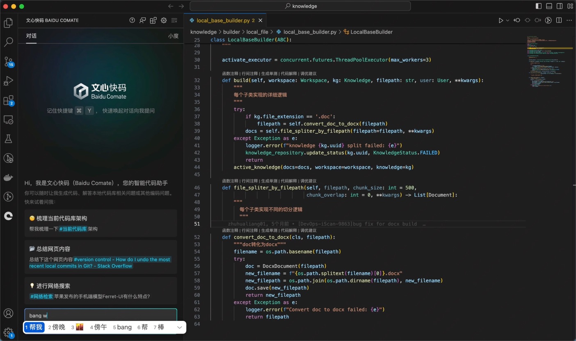Toggle the bottom panel
This screenshot has height=341, width=576.
click(x=549, y=6)
